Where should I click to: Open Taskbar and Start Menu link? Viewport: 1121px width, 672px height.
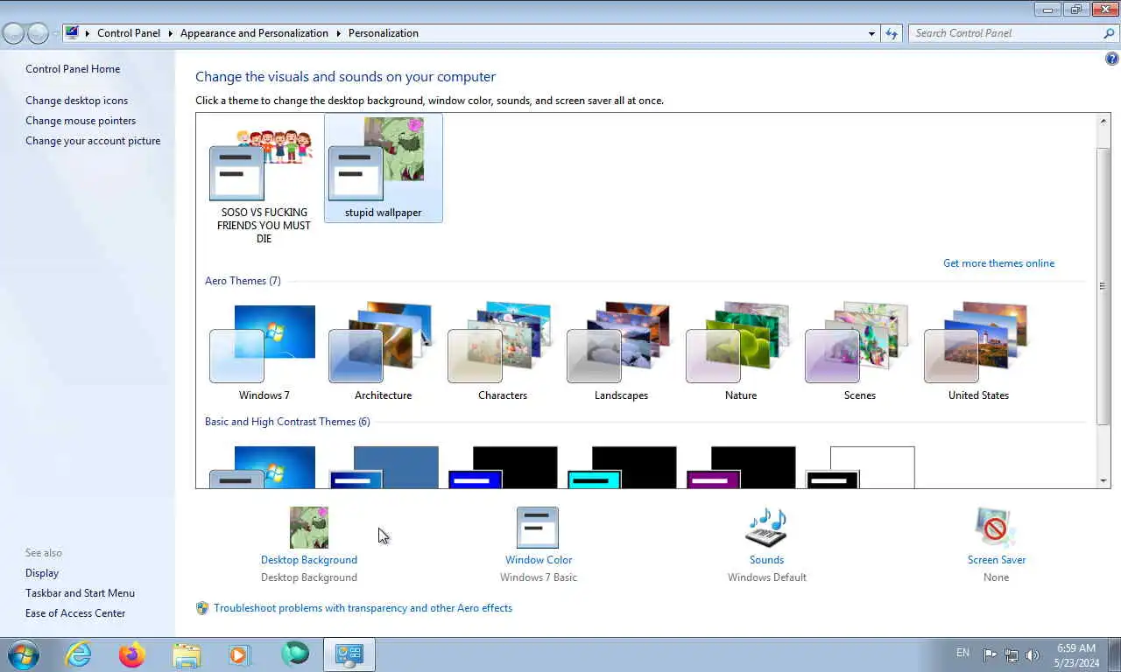click(80, 593)
